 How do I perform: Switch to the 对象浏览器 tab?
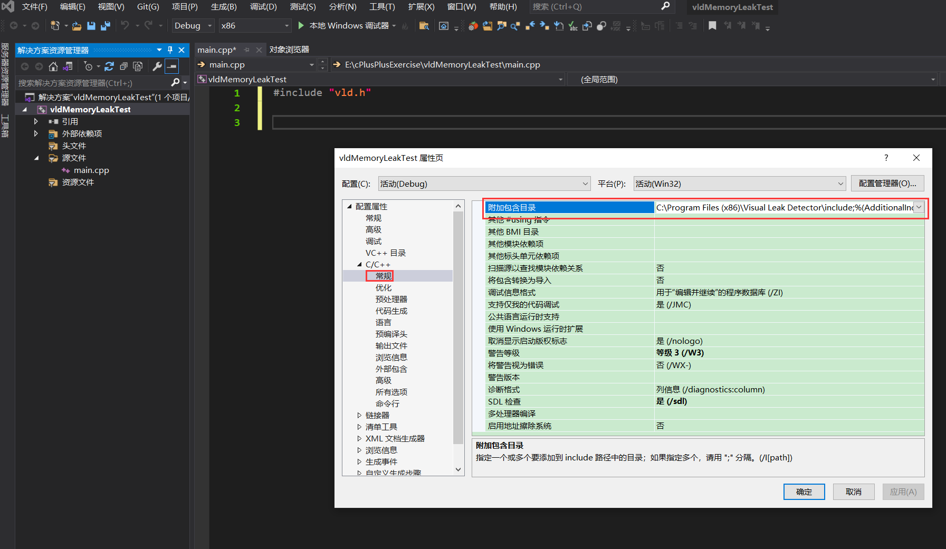pyautogui.click(x=289, y=49)
